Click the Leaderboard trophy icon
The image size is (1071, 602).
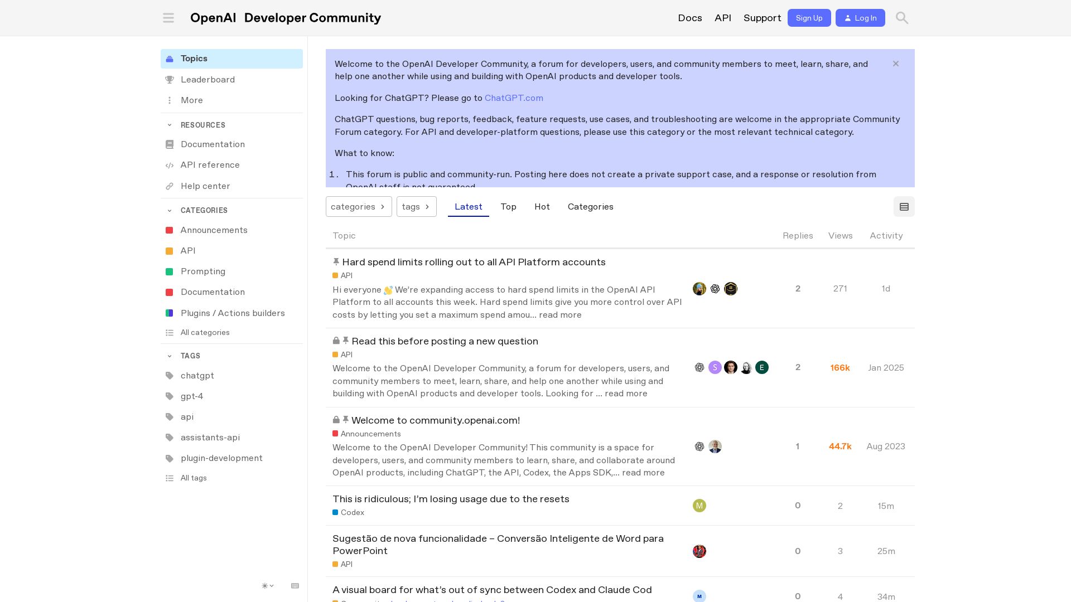tap(170, 80)
